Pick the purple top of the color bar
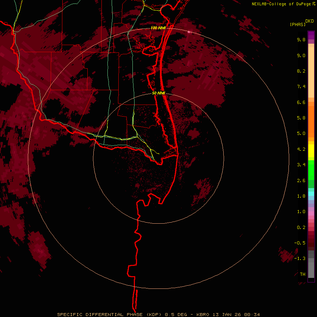Screen dimensions: 317x317 (311, 35)
